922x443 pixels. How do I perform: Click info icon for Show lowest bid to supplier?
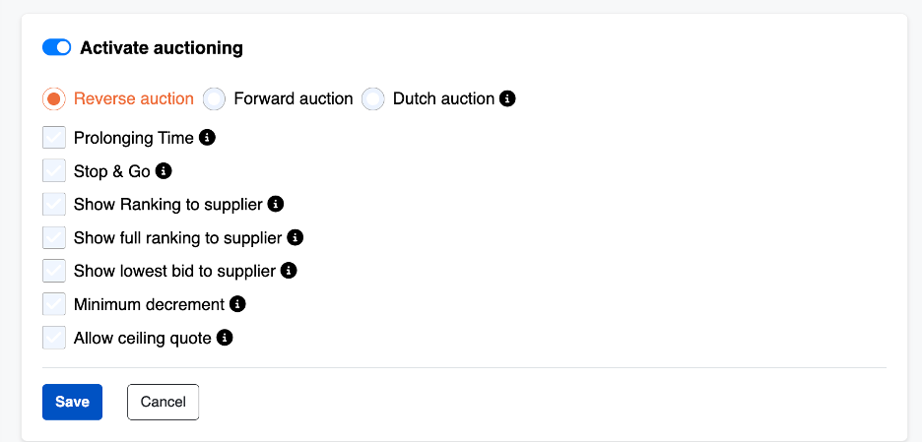pos(289,271)
